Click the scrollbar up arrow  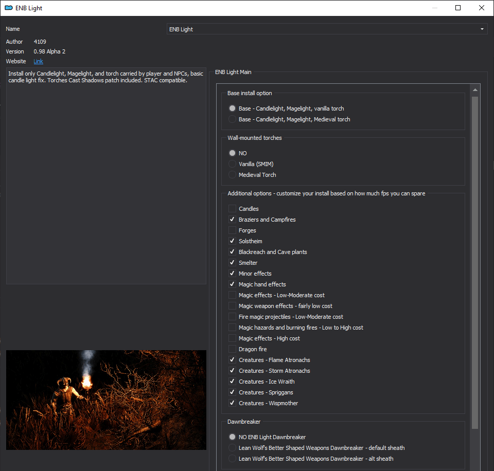click(x=475, y=90)
